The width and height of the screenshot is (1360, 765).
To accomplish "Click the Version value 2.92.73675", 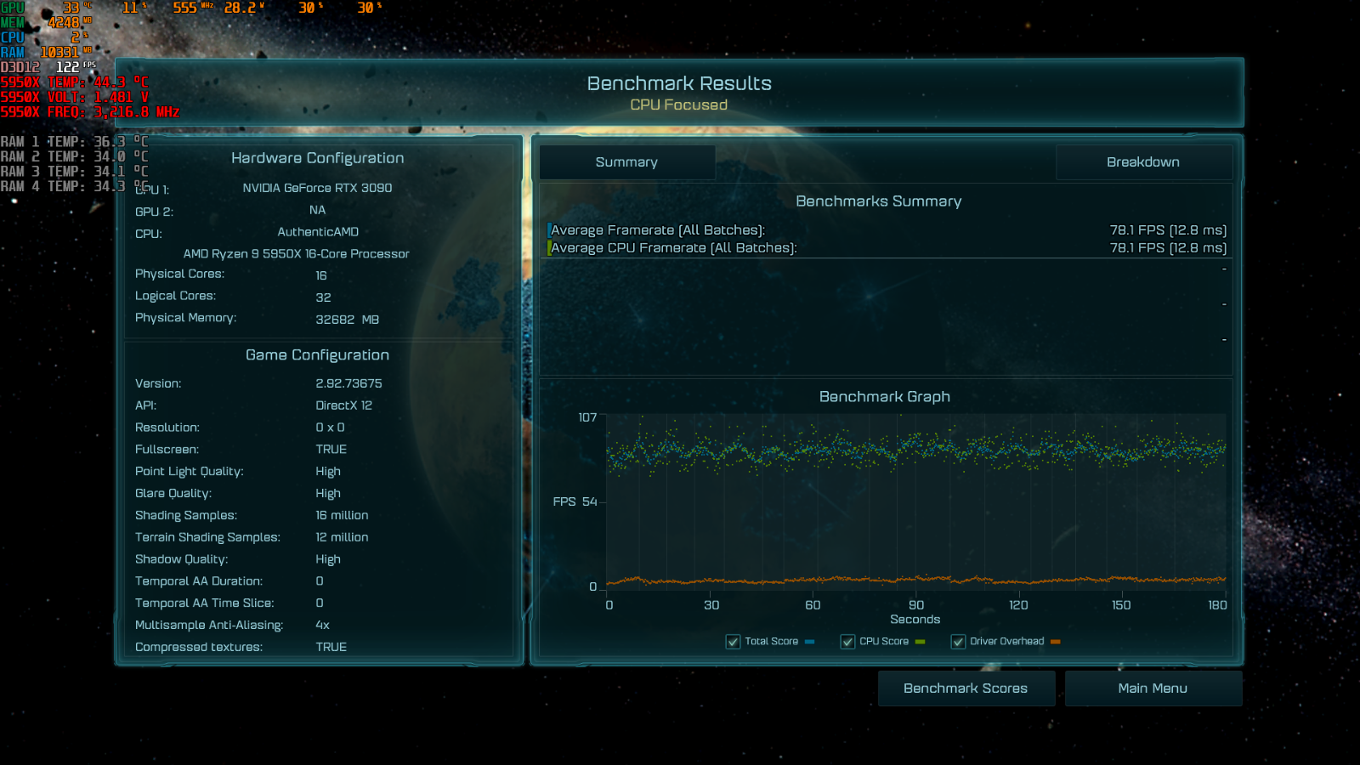I will tap(348, 383).
